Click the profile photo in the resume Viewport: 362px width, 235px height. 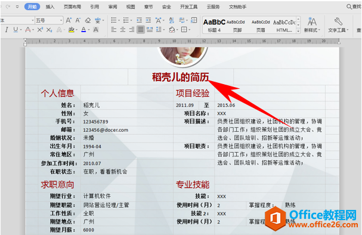pyautogui.click(x=182, y=56)
